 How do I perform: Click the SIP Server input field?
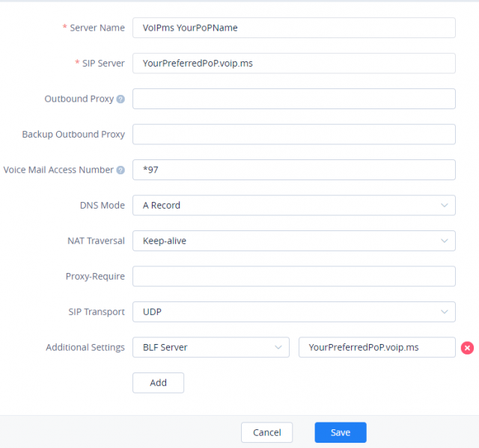click(294, 63)
